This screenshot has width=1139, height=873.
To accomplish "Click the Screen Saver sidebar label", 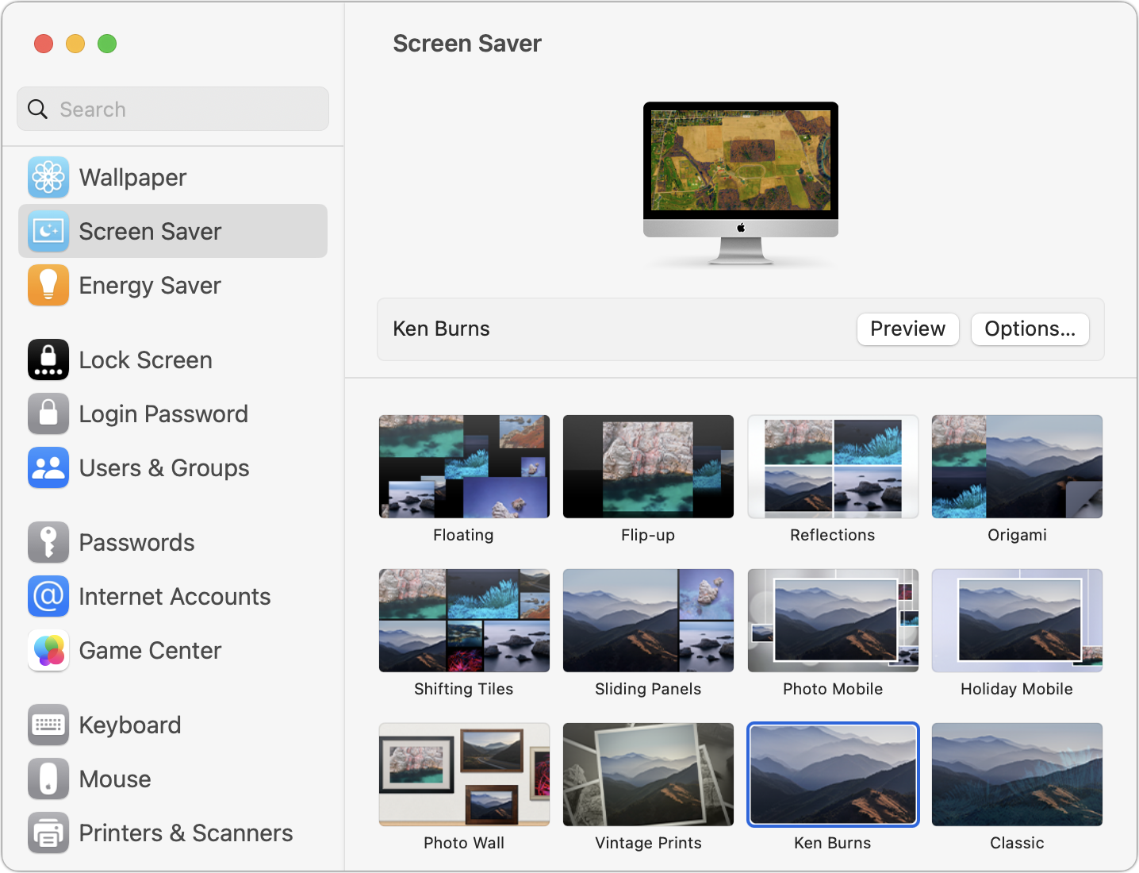I will point(150,232).
